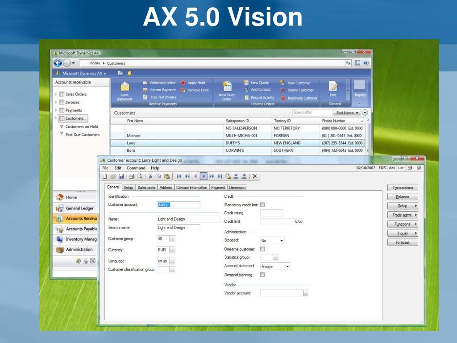The height and width of the screenshot is (343, 457).
Task: Click the Transactions button
Action: pyautogui.click(x=403, y=188)
